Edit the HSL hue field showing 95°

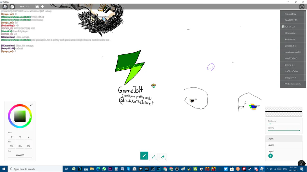tap(12, 146)
